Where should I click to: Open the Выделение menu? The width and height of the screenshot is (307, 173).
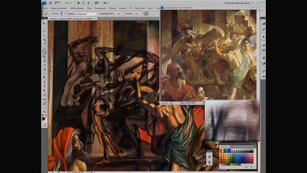tap(100, 8)
